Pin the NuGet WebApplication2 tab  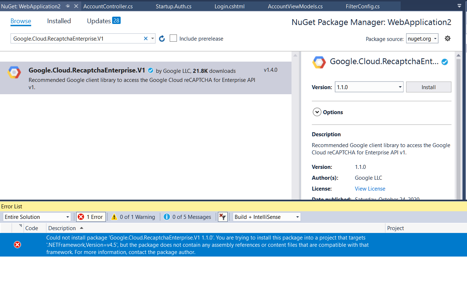coord(68,6)
